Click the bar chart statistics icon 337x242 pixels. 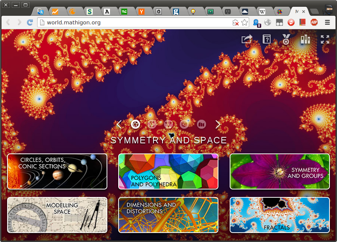pos(305,39)
